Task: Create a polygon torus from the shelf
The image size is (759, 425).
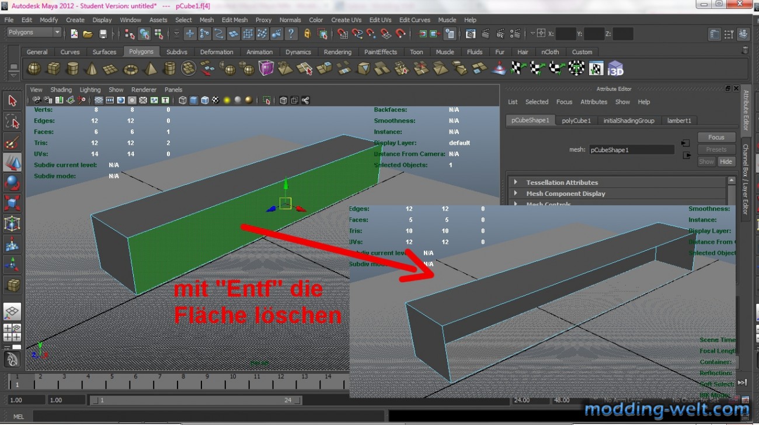Action: click(131, 69)
